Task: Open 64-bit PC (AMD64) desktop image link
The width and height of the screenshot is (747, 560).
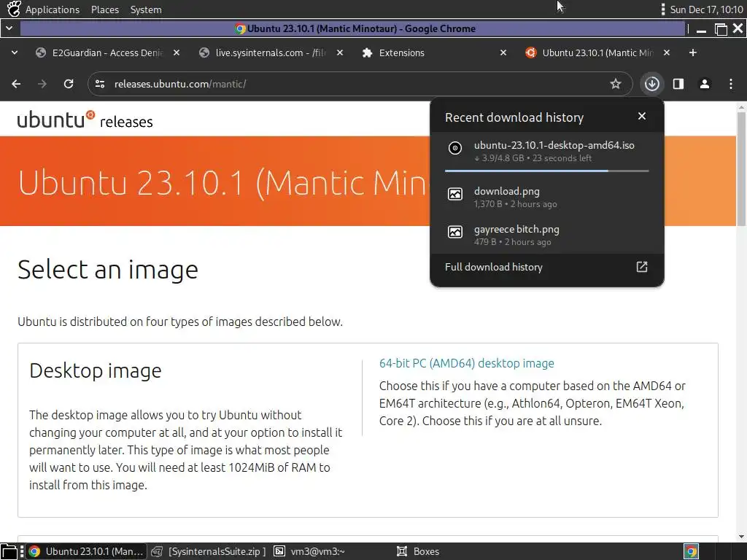Action: (x=466, y=363)
